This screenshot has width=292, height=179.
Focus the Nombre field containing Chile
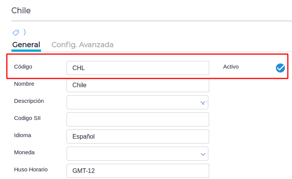click(x=138, y=85)
